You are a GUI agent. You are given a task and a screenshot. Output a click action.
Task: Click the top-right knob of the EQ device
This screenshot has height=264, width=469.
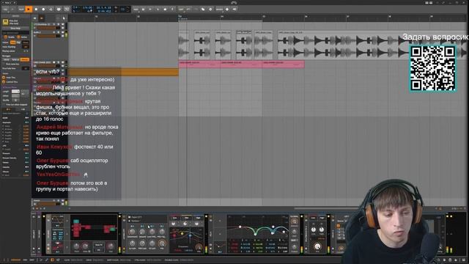point(295,221)
